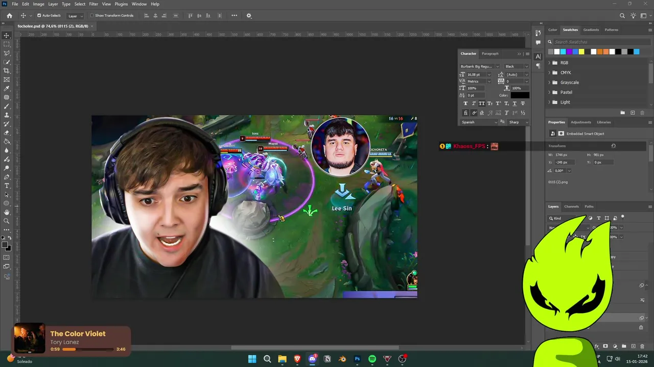Toggle Faux Bold in Character panel

click(x=465, y=103)
